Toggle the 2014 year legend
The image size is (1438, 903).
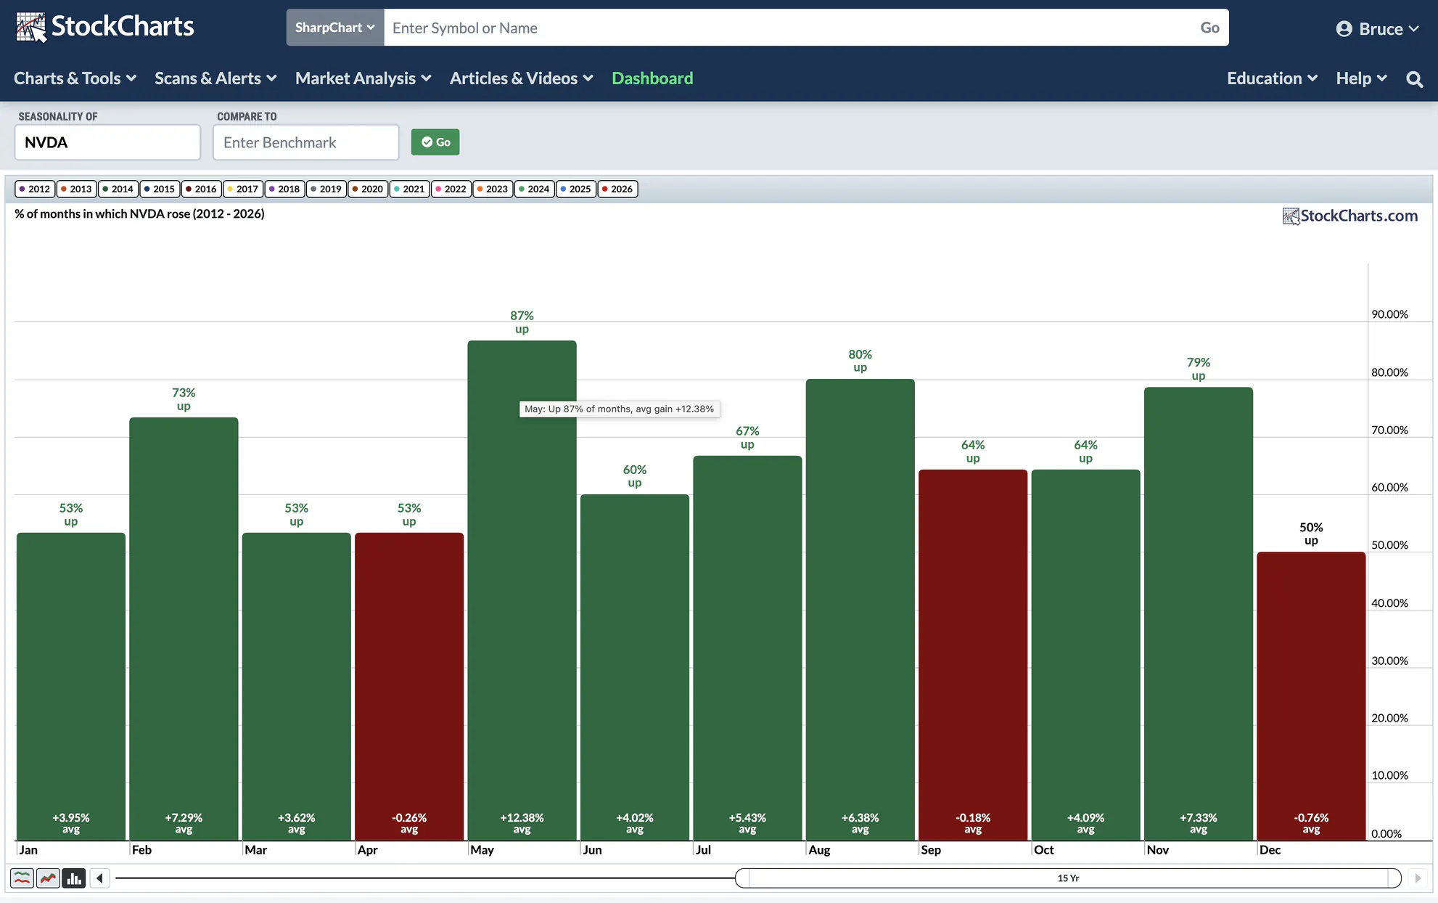pos(118,189)
